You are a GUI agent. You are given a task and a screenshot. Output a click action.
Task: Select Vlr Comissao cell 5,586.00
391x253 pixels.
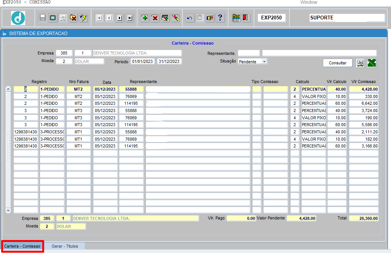[364, 125]
